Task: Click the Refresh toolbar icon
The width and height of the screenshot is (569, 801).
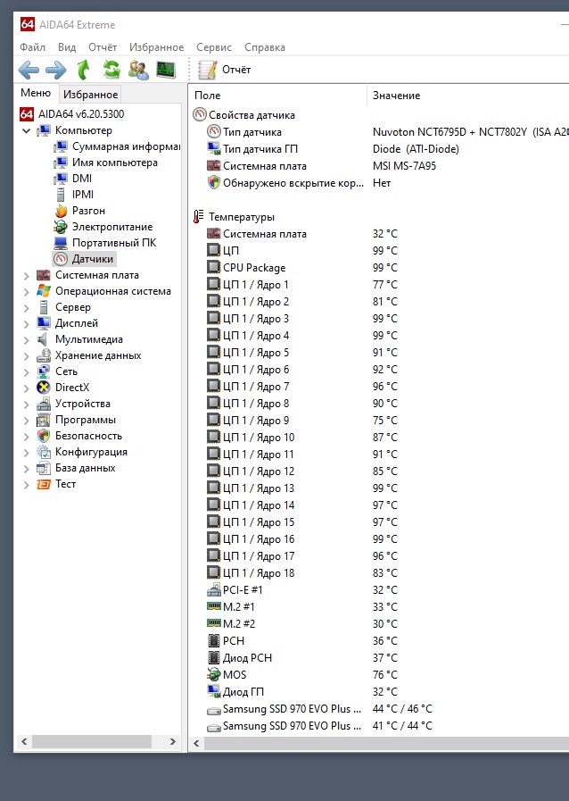Action: [111, 70]
